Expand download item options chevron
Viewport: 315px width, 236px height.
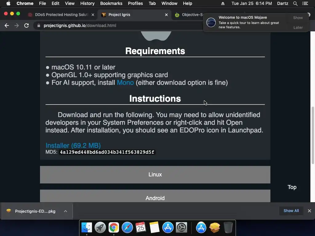[x=66, y=211]
